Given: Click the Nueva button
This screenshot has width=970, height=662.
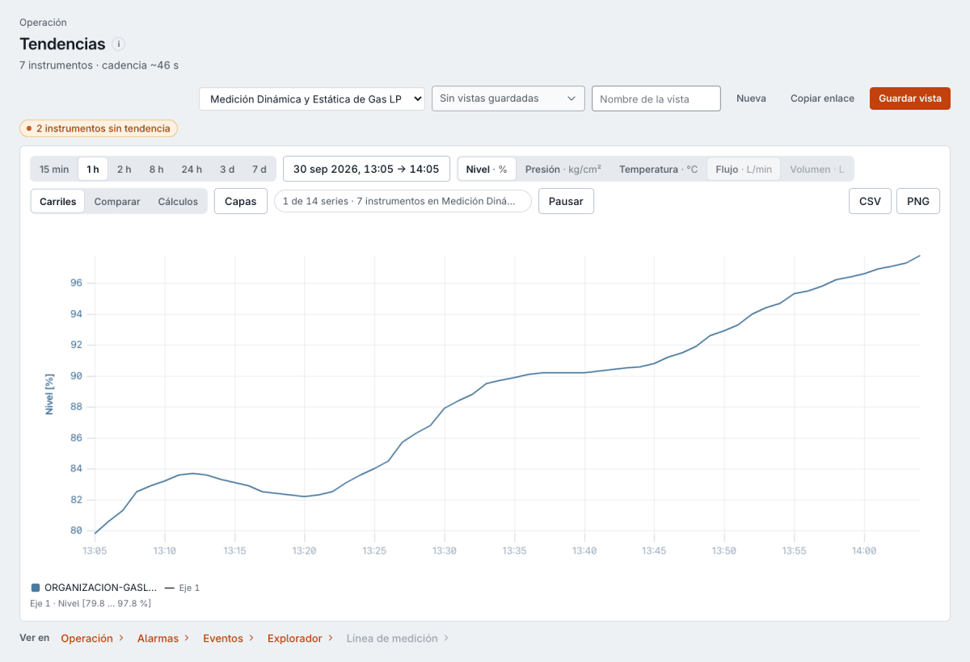Looking at the screenshot, I should click(751, 98).
